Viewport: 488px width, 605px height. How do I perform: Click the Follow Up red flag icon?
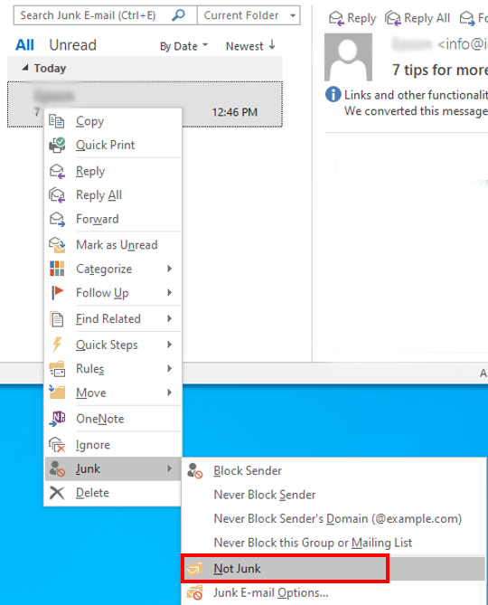[57, 292]
